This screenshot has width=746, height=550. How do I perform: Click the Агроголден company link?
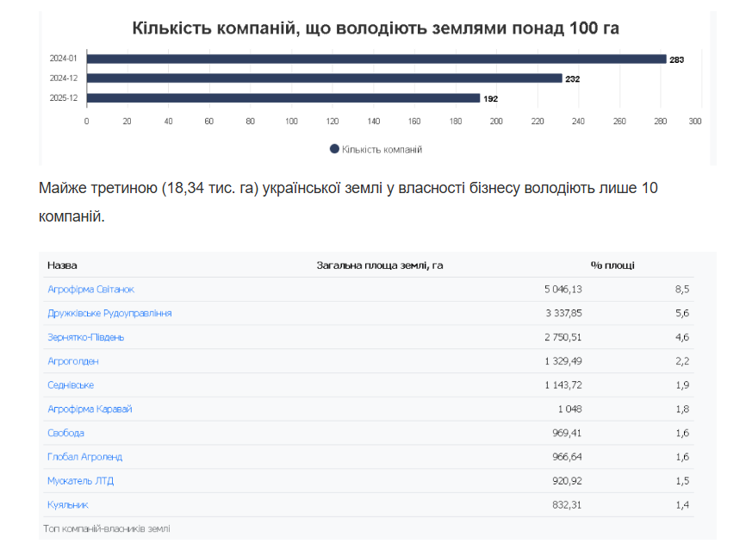[x=73, y=361]
